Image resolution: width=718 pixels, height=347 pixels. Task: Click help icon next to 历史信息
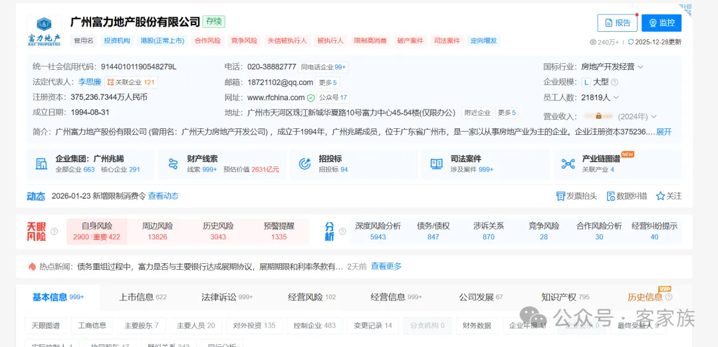point(669,298)
